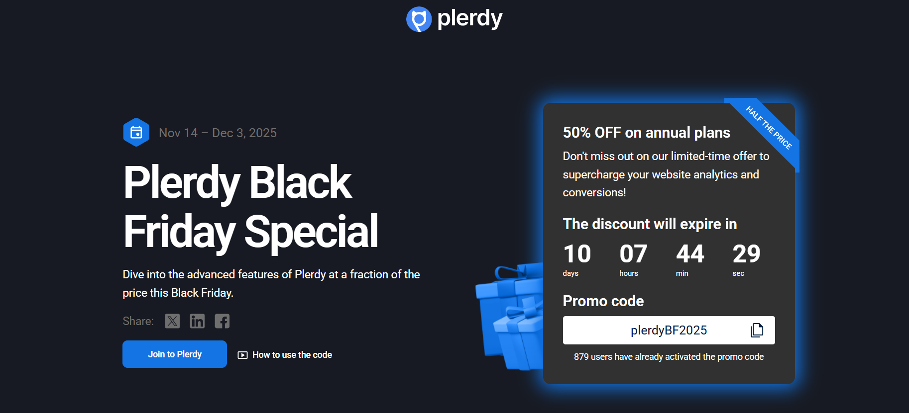This screenshot has height=413, width=909.
Task: Click the video play icon beside How to use
Action: (242, 355)
